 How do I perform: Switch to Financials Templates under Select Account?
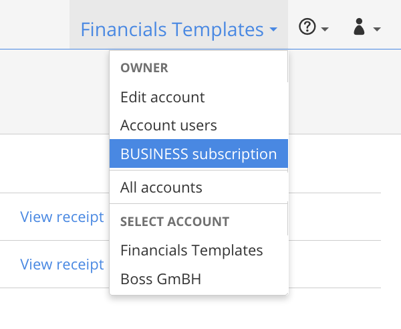192,251
